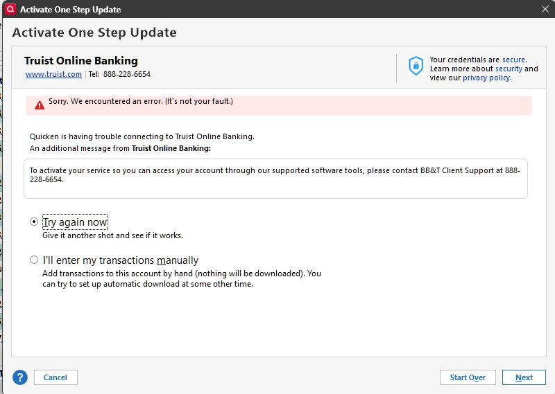Image resolution: width=555 pixels, height=394 pixels.
Task: Click the Give it another shot description
Action: (112, 235)
